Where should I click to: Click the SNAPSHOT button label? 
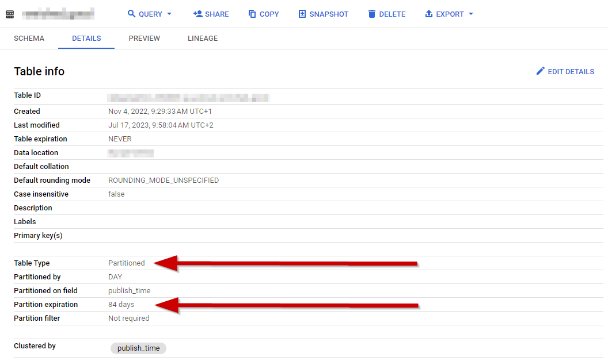(329, 14)
